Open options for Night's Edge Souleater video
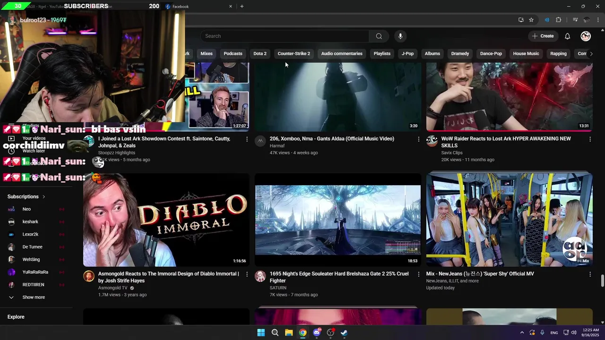Viewport: 605px width, 340px height. click(418, 274)
